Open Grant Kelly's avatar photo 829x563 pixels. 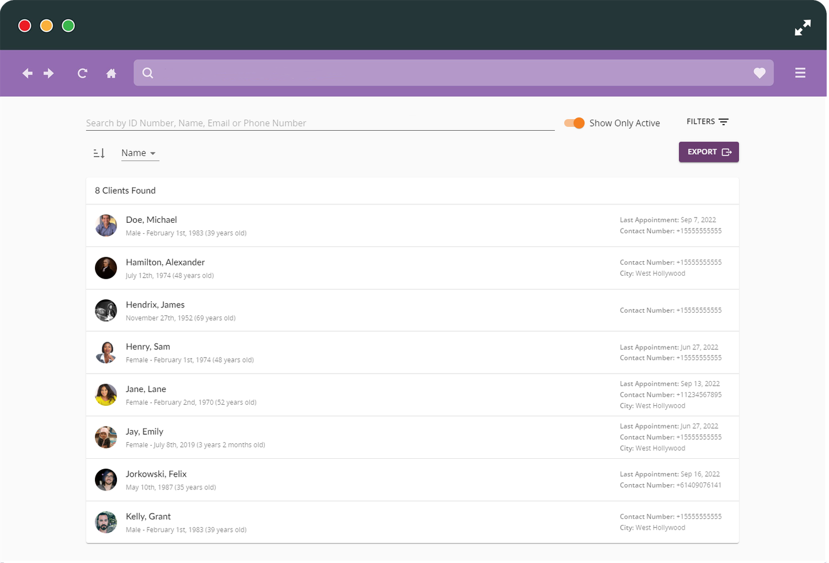coord(106,522)
